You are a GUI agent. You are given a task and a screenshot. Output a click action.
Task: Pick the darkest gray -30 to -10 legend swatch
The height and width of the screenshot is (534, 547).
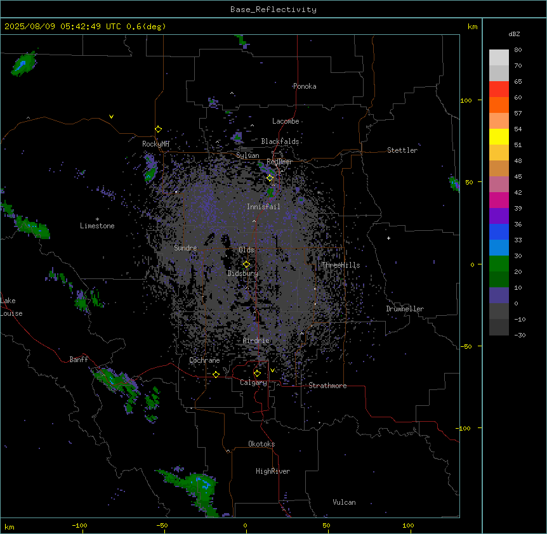click(499, 327)
